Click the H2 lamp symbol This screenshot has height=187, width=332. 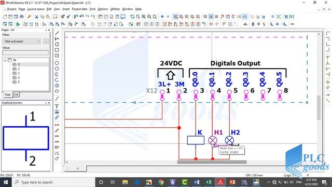point(229,140)
